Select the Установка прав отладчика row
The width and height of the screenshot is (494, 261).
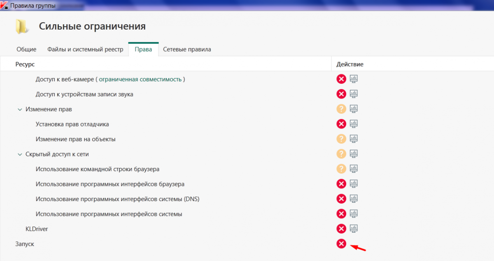pyautogui.click(x=247, y=124)
